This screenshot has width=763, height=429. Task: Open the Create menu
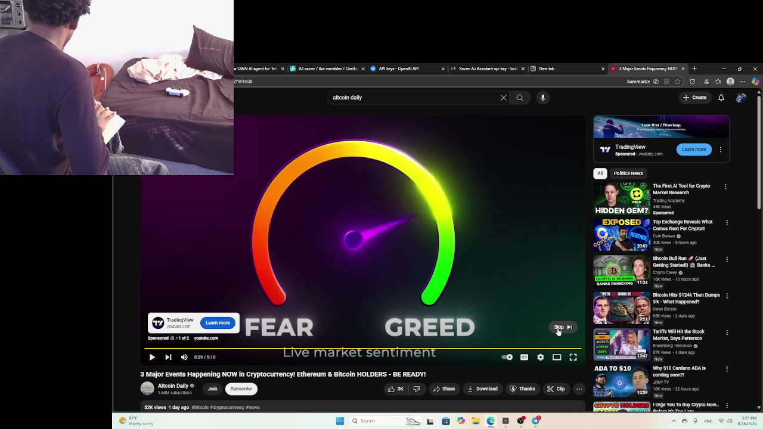[695, 98]
